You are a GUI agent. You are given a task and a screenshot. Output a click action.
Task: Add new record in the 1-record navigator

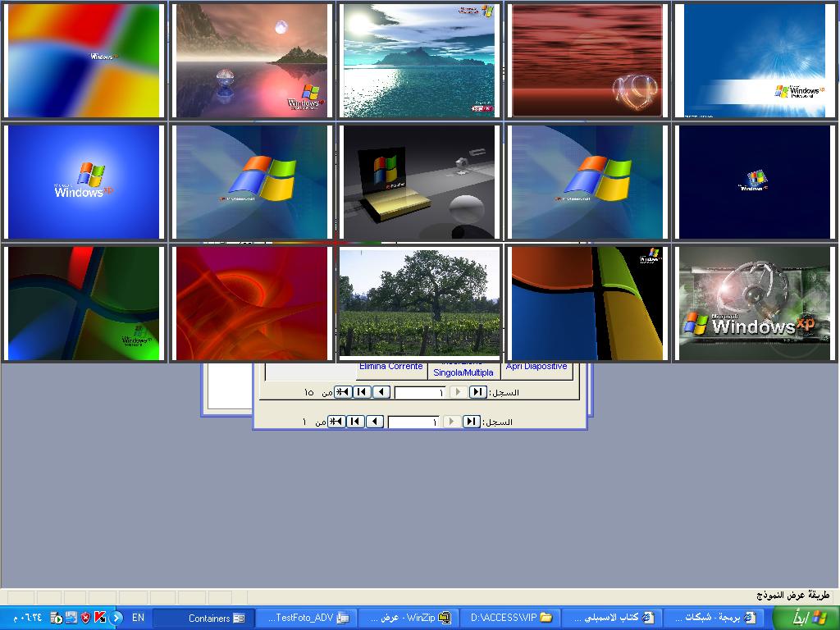tap(336, 422)
